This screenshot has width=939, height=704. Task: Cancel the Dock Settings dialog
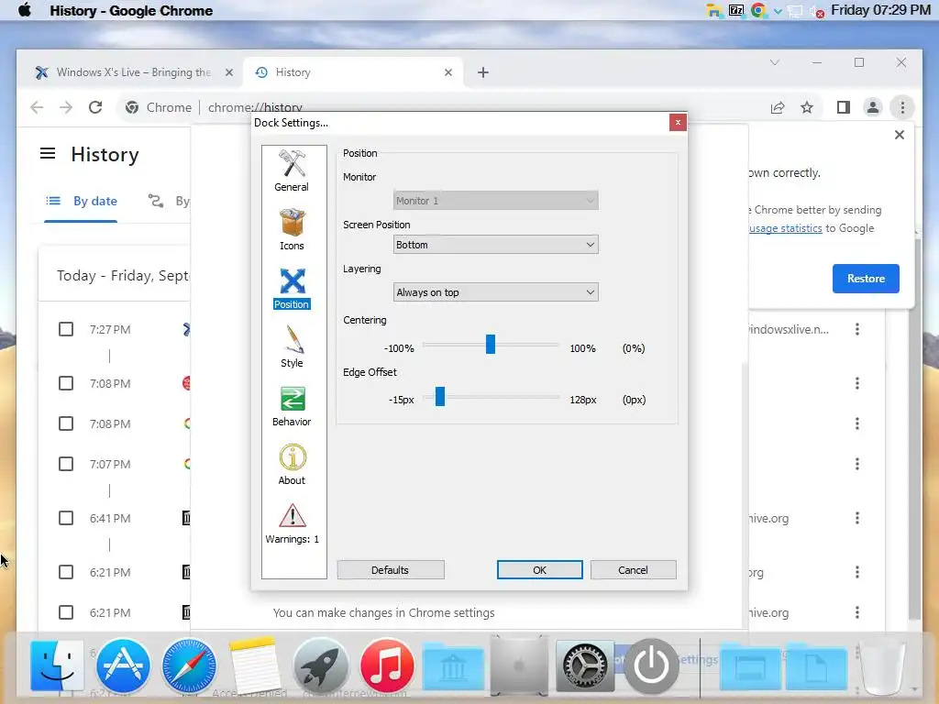[x=633, y=570]
